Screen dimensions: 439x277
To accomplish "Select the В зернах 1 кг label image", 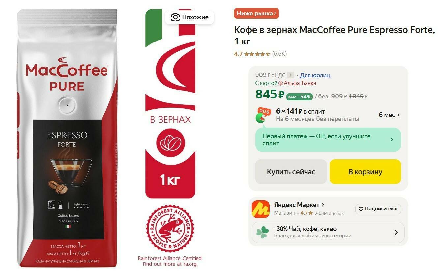I will [x=170, y=103].
